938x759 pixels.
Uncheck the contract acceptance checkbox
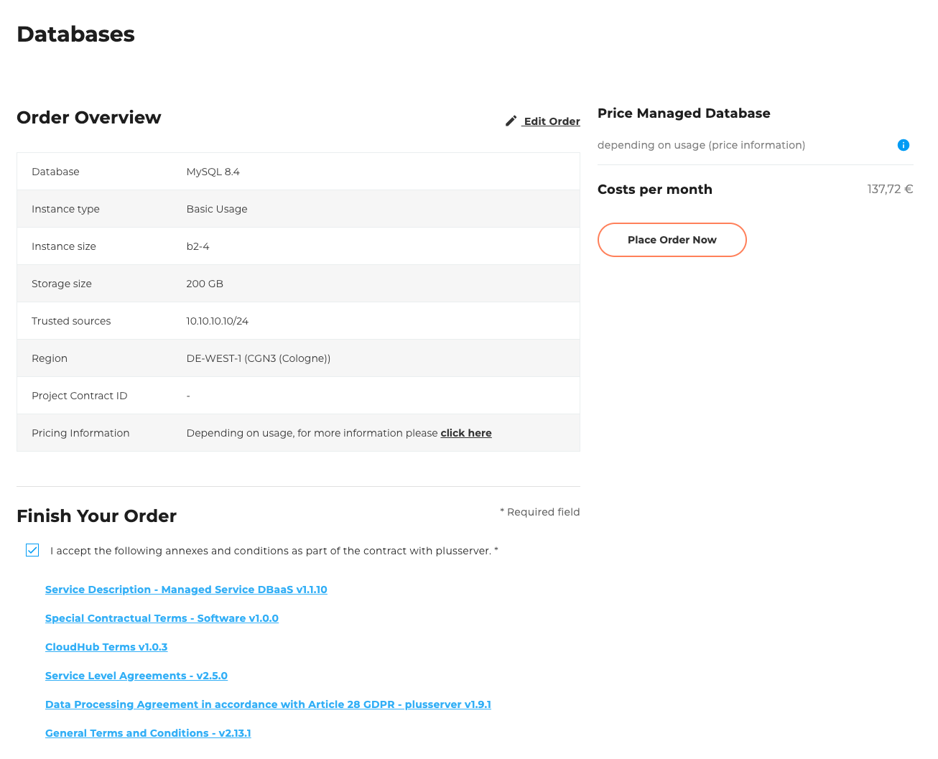[32, 550]
